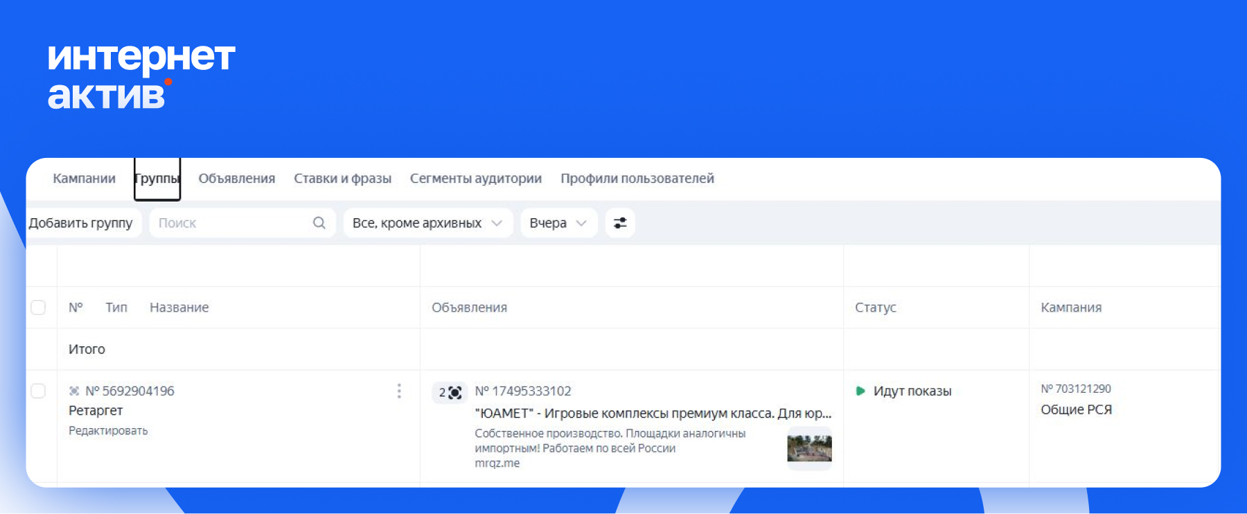Focus the Поиск search field
1247x514 pixels.
click(242, 223)
